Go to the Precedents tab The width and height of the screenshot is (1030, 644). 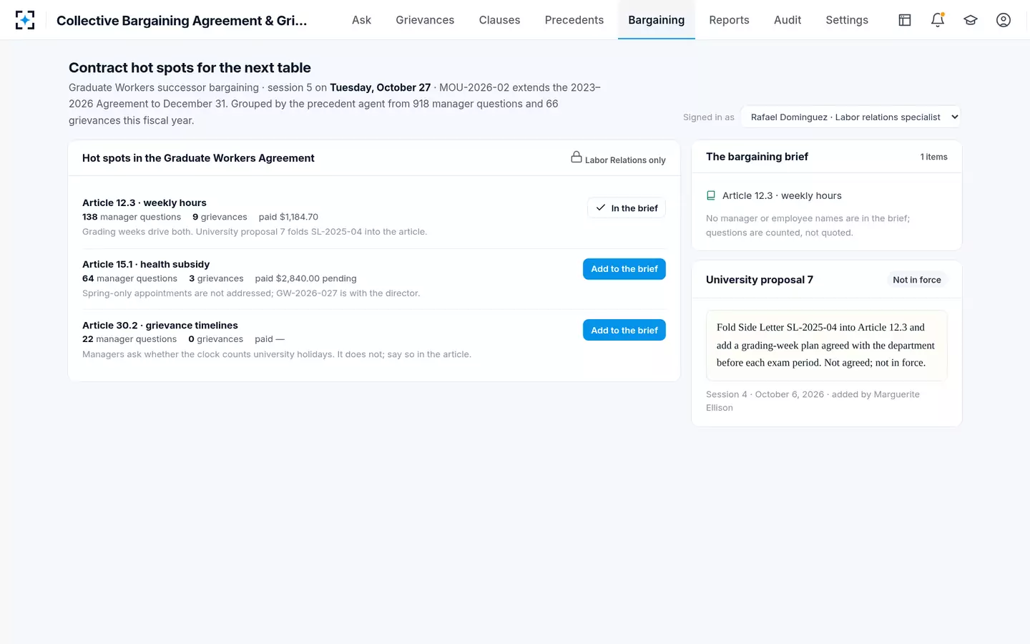click(x=574, y=20)
